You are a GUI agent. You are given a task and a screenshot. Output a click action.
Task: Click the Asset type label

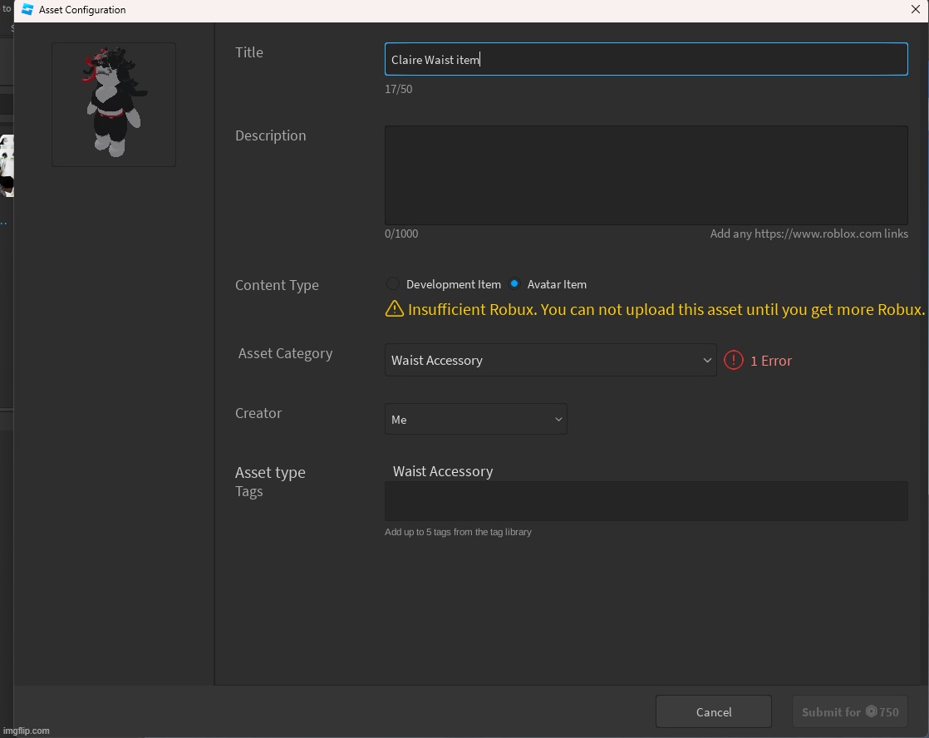click(x=270, y=472)
